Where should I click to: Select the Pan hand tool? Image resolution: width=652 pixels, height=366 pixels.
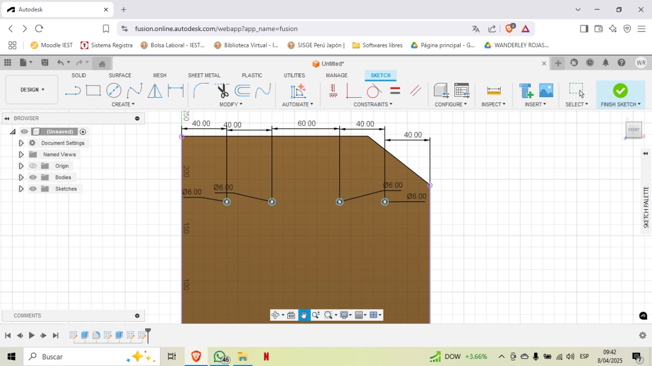304,315
